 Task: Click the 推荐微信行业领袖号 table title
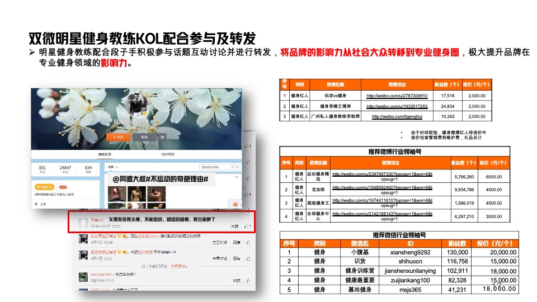click(399, 235)
